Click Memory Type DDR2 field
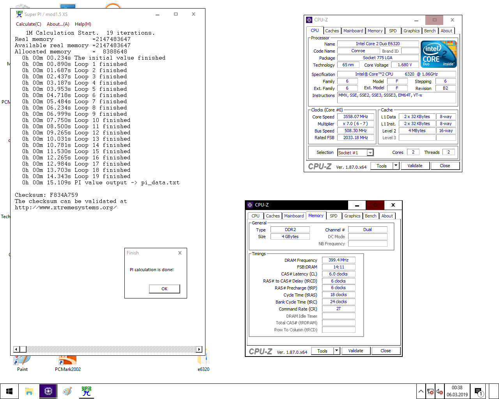This screenshot has height=399, width=499. click(290, 230)
